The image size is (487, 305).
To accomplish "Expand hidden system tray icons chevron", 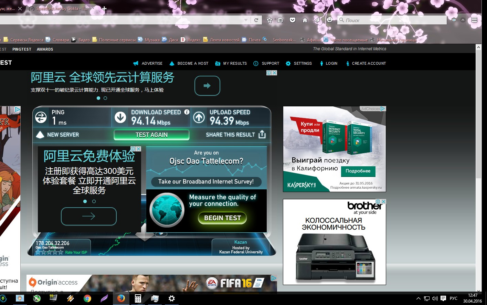I will pyautogui.click(x=418, y=298).
